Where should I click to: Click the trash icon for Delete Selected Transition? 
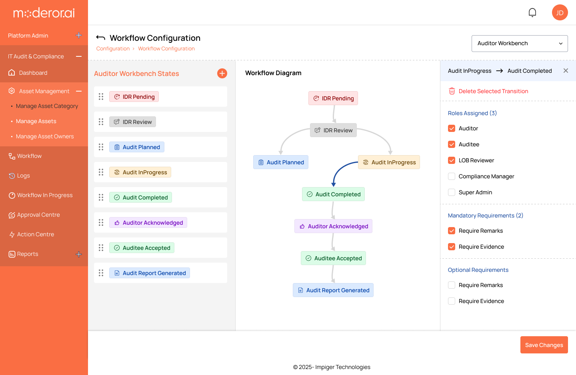pos(452,91)
